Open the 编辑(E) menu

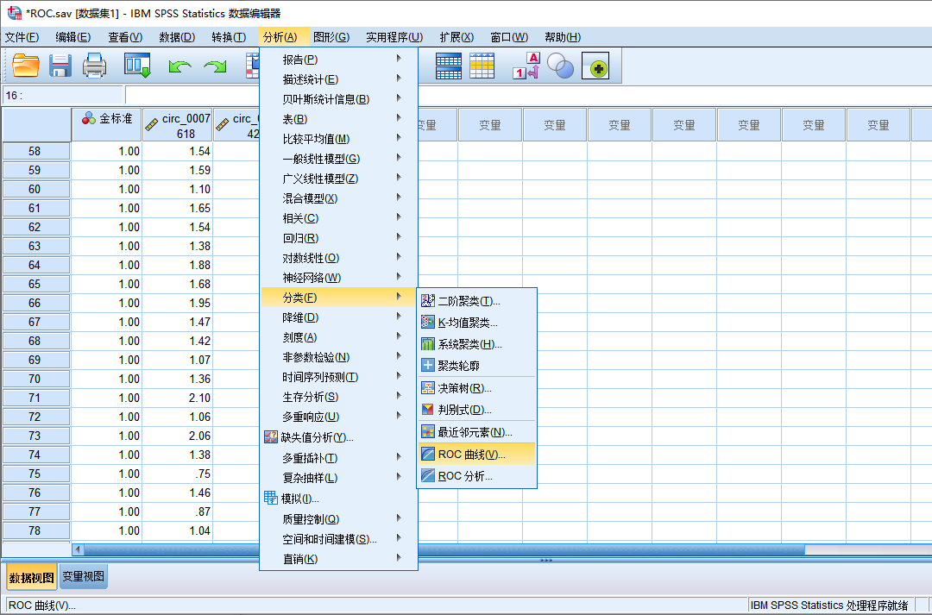[73, 37]
